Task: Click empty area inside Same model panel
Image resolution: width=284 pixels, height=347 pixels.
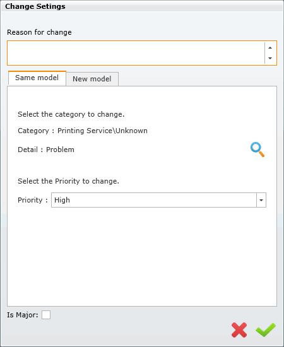Action: tap(142, 257)
